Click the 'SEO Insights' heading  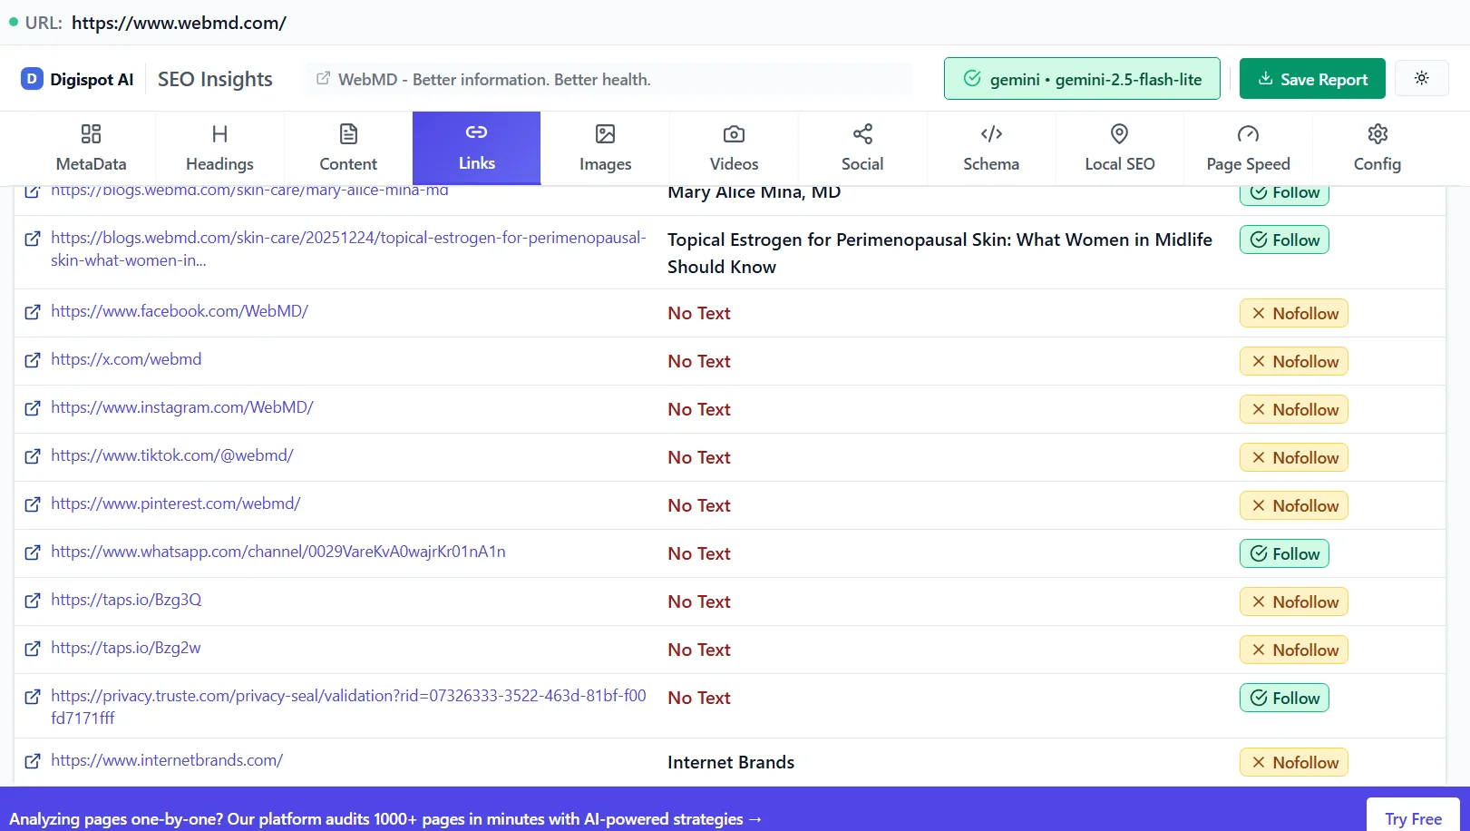click(x=215, y=79)
